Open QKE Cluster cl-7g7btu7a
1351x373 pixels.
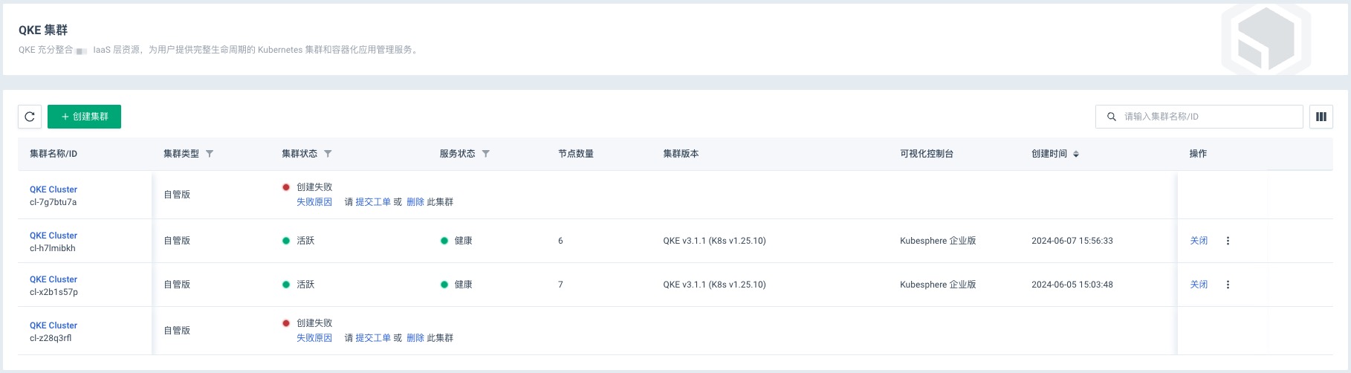[54, 189]
